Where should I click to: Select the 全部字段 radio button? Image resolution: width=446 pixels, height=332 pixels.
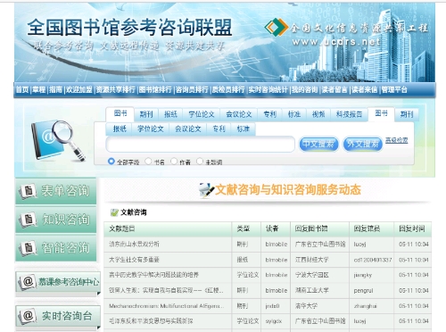(x=111, y=162)
